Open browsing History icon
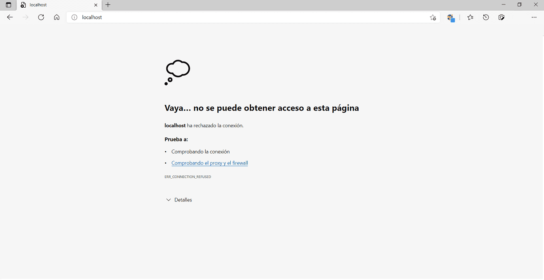The height and width of the screenshot is (280, 544). (486, 17)
